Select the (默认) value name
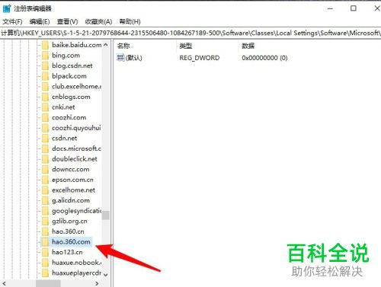Image resolution: width=381 pixels, height=287 pixels. 134,58
